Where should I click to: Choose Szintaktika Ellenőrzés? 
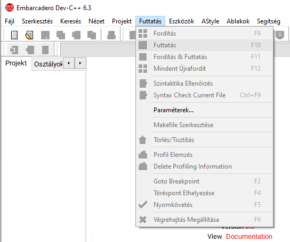tap(204, 84)
